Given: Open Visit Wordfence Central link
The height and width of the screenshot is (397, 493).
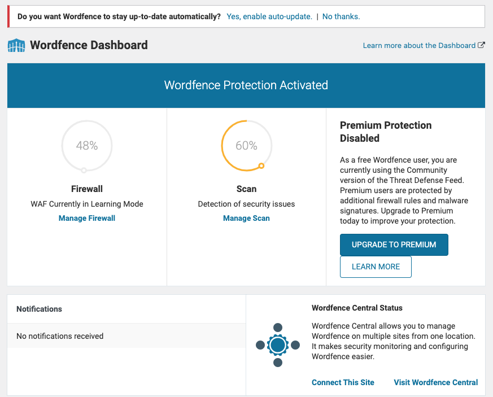Looking at the screenshot, I should (436, 382).
